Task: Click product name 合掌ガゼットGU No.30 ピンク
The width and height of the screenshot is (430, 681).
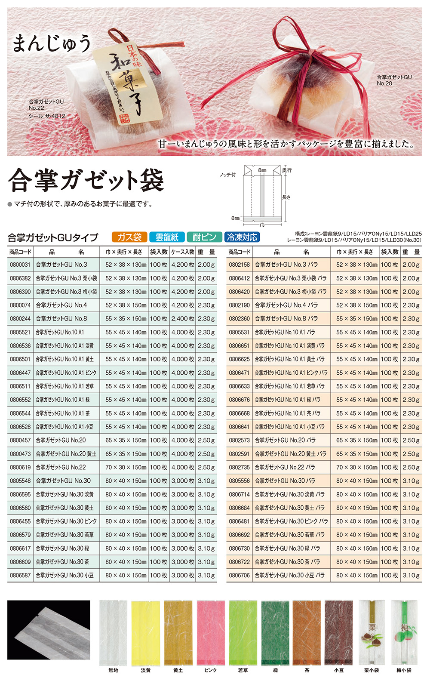Action: click(x=66, y=521)
